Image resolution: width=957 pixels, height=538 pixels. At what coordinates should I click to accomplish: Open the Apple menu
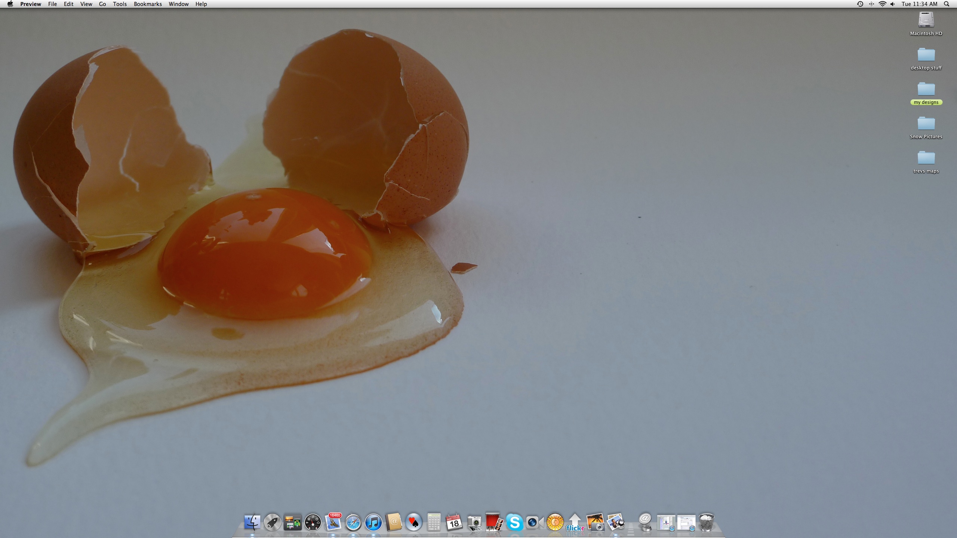pyautogui.click(x=10, y=4)
